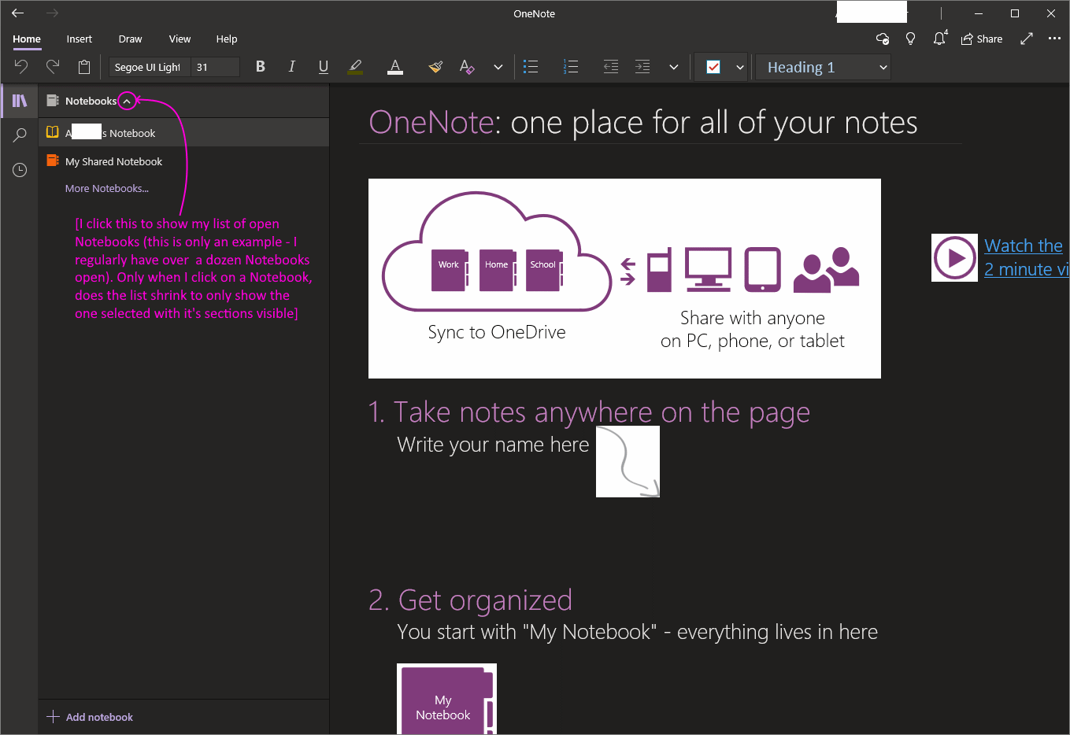Toggle bulleted list
Viewport: 1070px width, 735px height.
531,67
